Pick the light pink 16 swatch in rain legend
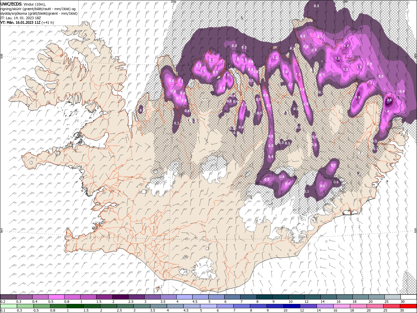 [x=342, y=306]
